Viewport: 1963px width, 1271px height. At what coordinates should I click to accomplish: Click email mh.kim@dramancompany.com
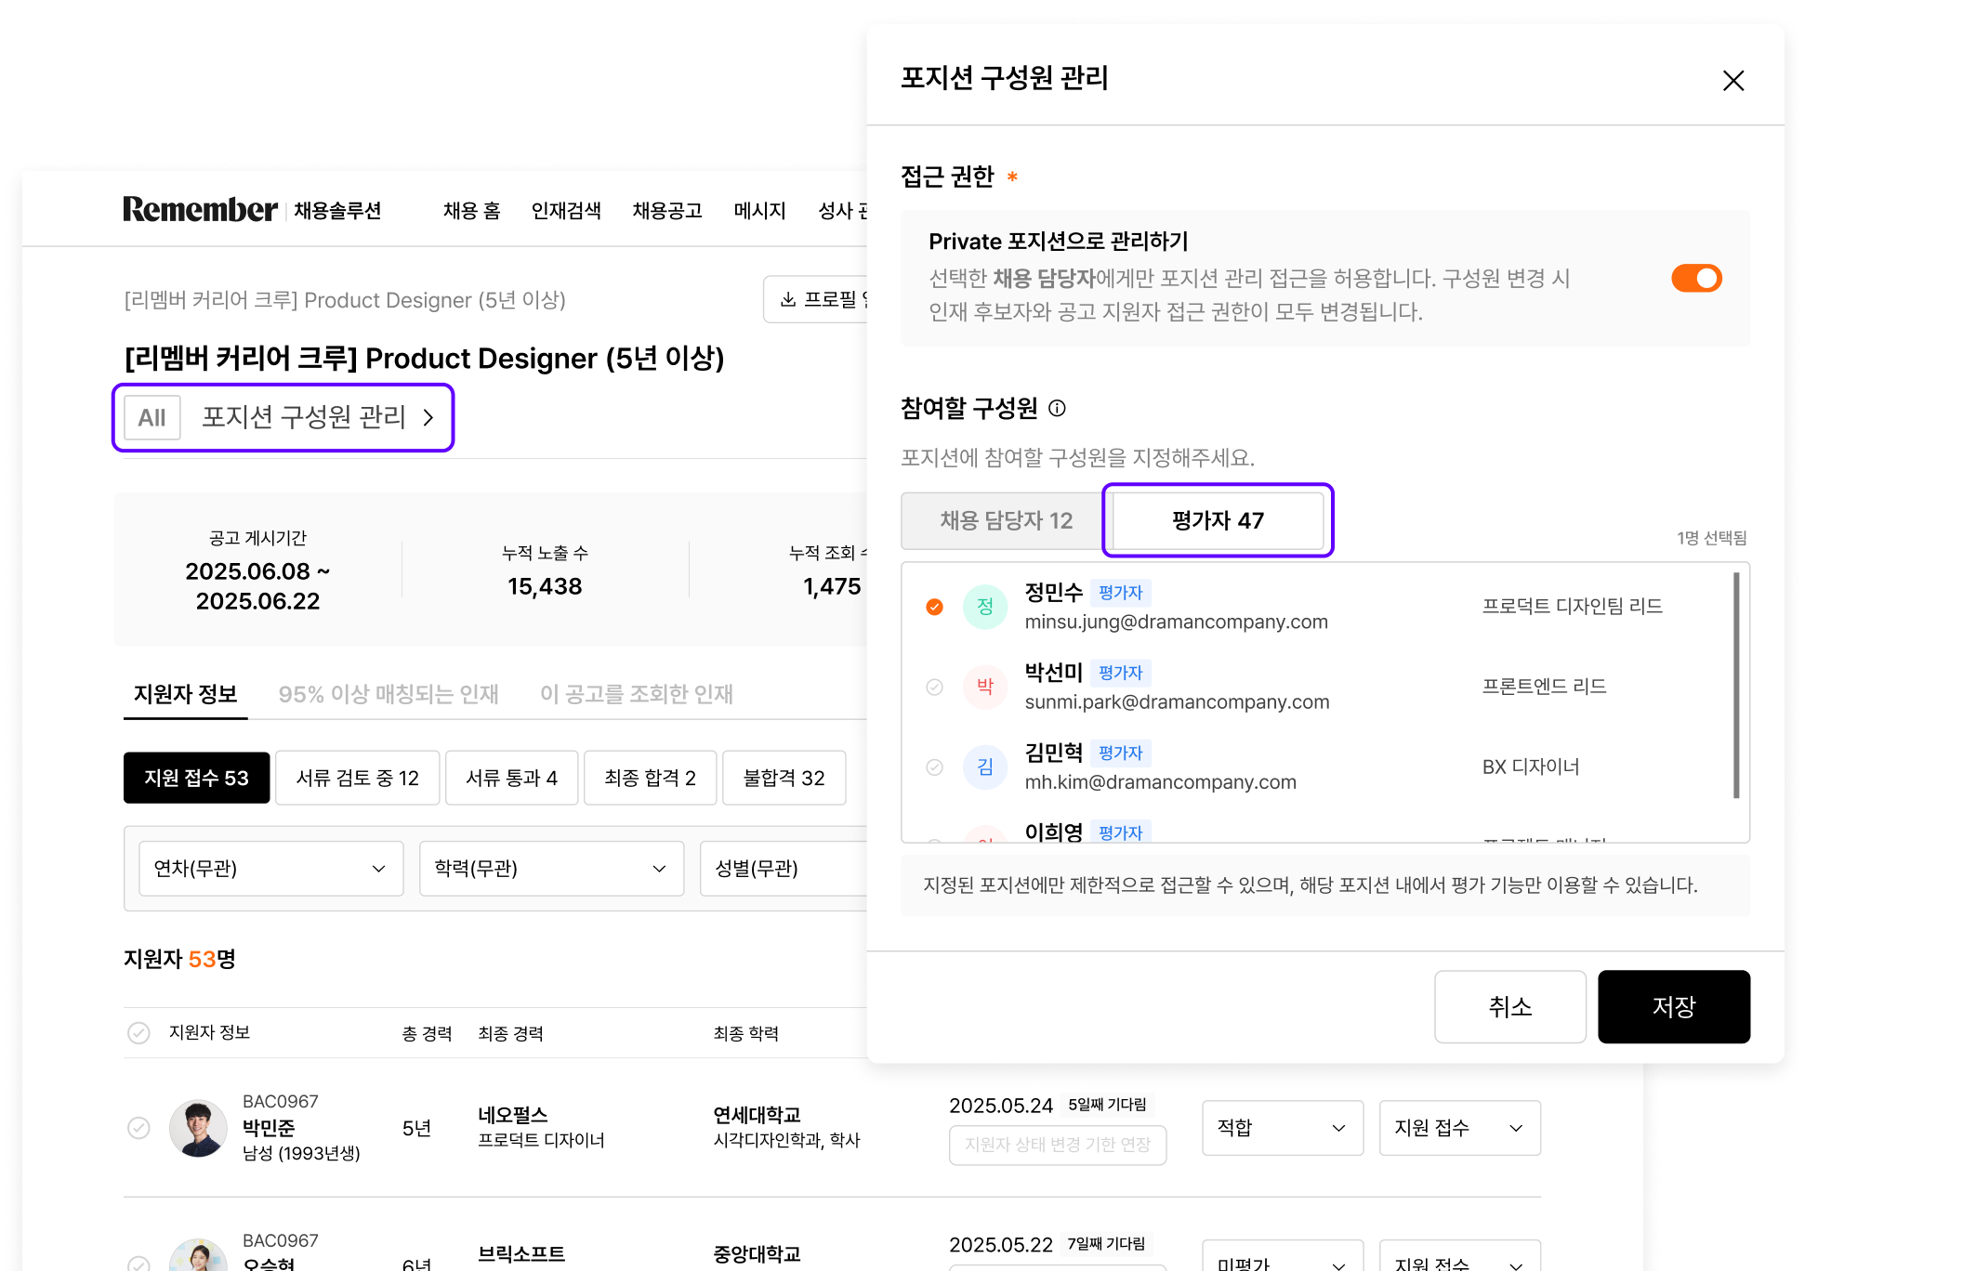tap(1160, 781)
